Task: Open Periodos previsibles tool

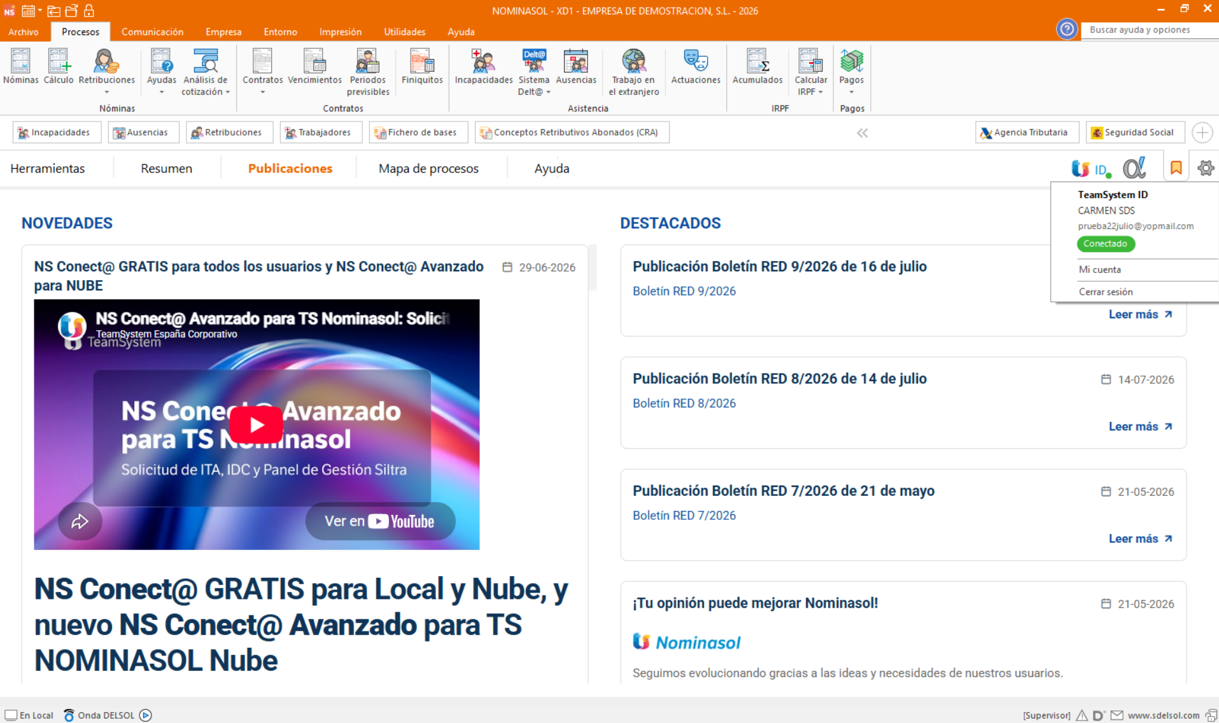Action: (x=368, y=72)
